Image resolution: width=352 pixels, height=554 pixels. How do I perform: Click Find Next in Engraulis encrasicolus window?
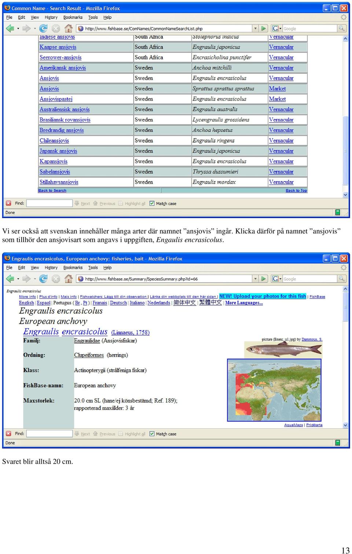click(82, 434)
